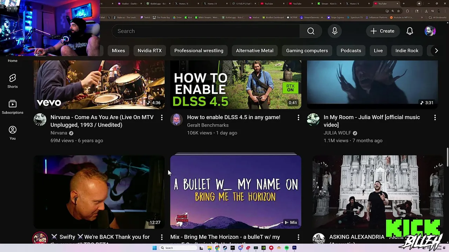Switch to Stream - Kick Dashboard tab
The image size is (449, 252).
[x=329, y=3]
